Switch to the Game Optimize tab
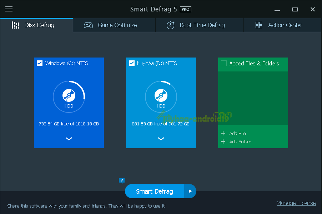 click(114, 25)
